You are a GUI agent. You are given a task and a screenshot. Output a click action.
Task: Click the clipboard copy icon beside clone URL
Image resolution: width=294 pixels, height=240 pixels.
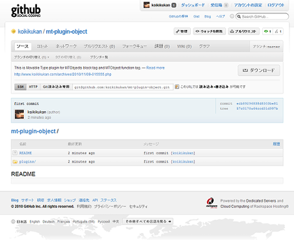click(x=177, y=87)
